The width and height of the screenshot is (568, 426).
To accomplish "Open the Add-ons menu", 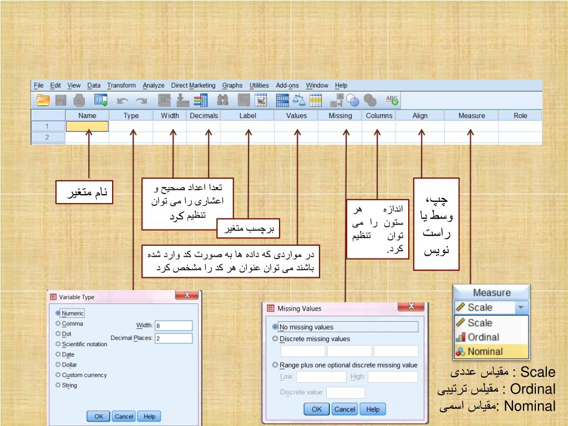I will [x=287, y=85].
